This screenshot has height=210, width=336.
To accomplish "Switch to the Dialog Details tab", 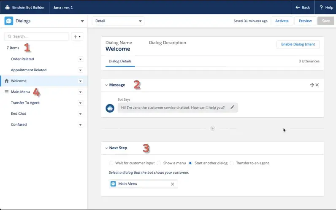I will coord(120,61).
